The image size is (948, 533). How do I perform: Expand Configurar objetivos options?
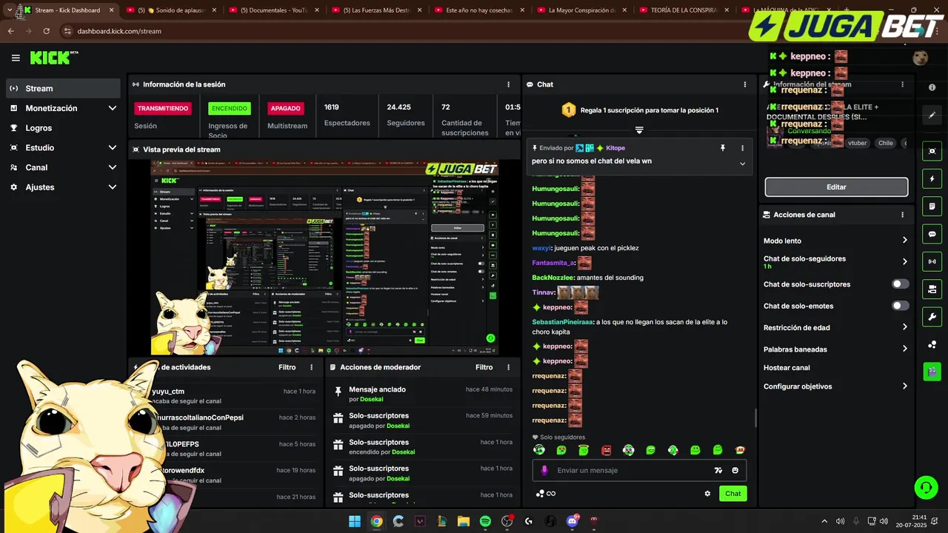click(x=904, y=386)
